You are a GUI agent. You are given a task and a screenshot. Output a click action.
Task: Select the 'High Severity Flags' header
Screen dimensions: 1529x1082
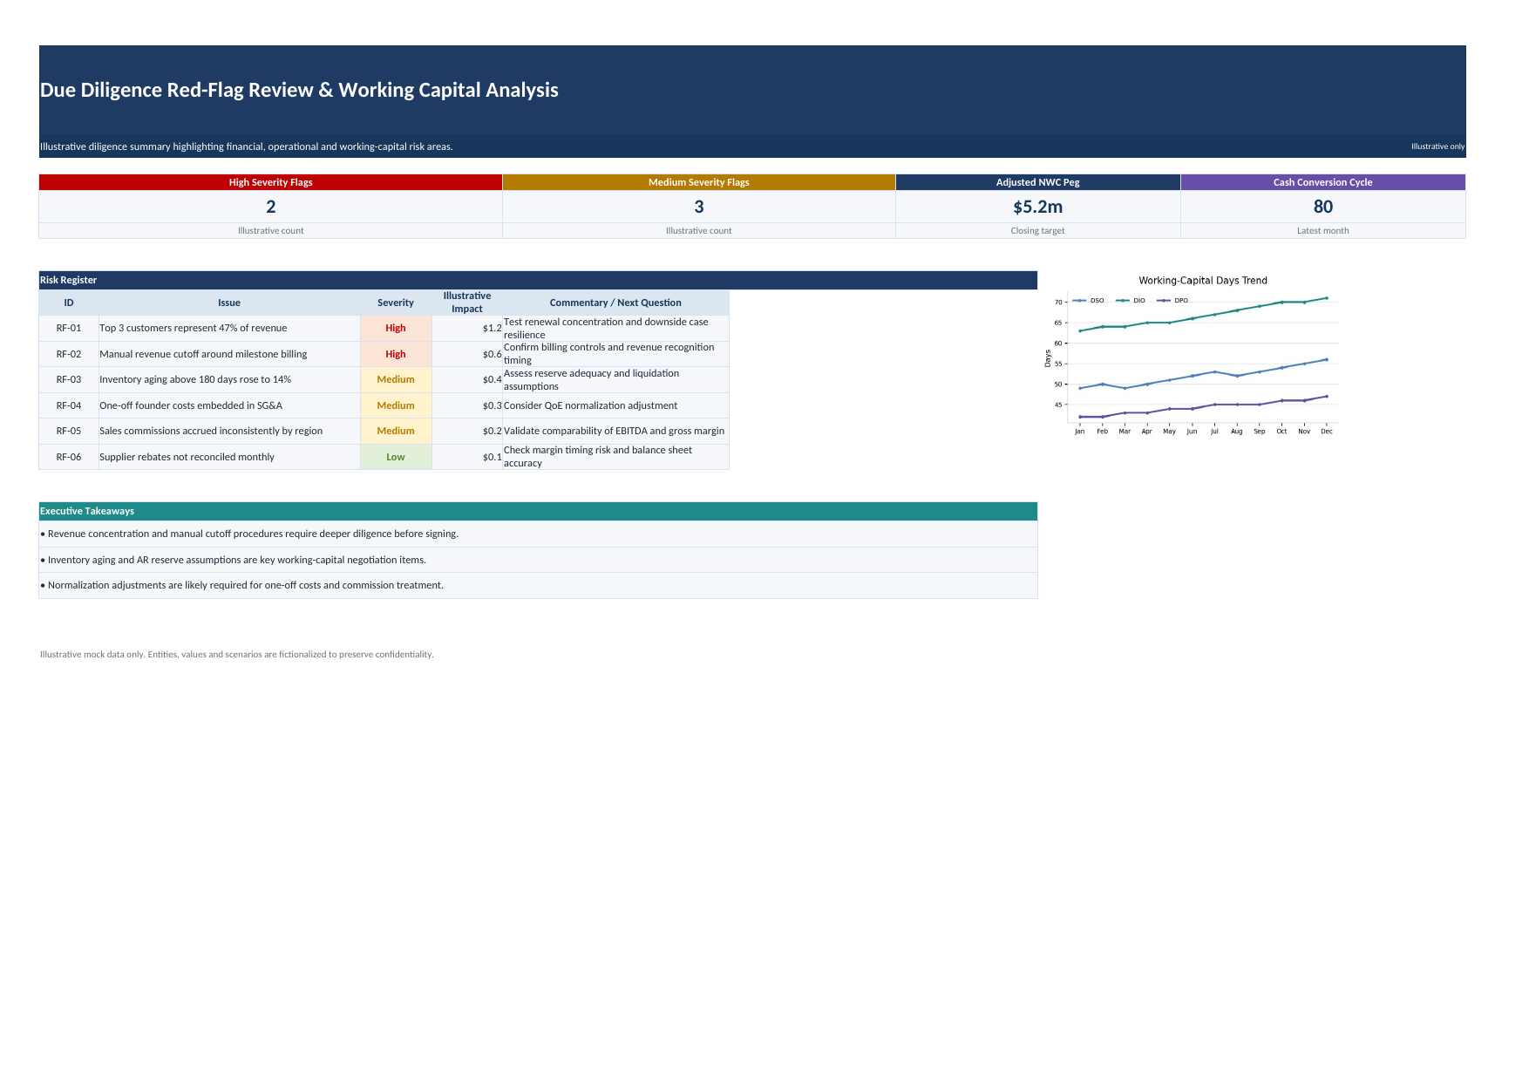pyautogui.click(x=270, y=182)
